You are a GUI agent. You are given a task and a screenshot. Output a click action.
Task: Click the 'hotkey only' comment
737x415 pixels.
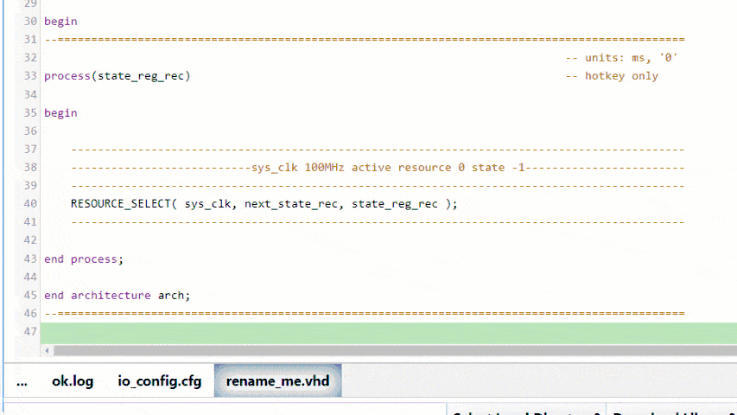[612, 76]
